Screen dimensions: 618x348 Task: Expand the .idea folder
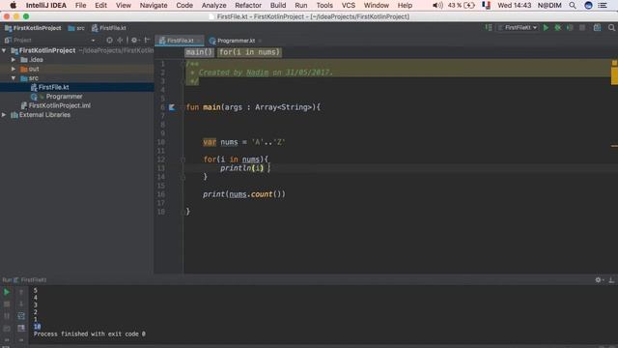[x=14, y=60]
